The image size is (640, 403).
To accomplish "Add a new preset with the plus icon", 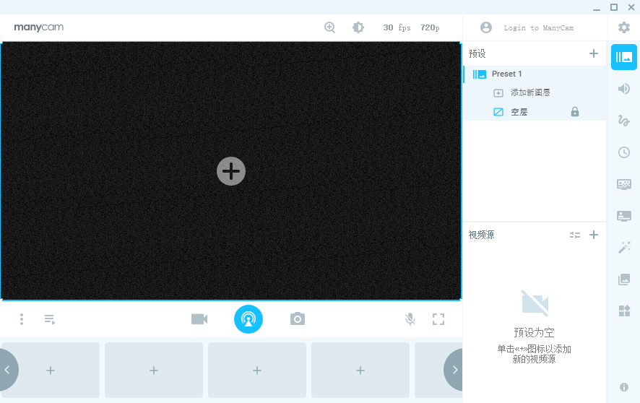I will coord(594,53).
